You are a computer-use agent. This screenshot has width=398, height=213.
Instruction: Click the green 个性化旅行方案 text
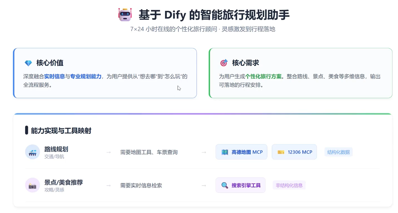[x=263, y=76]
